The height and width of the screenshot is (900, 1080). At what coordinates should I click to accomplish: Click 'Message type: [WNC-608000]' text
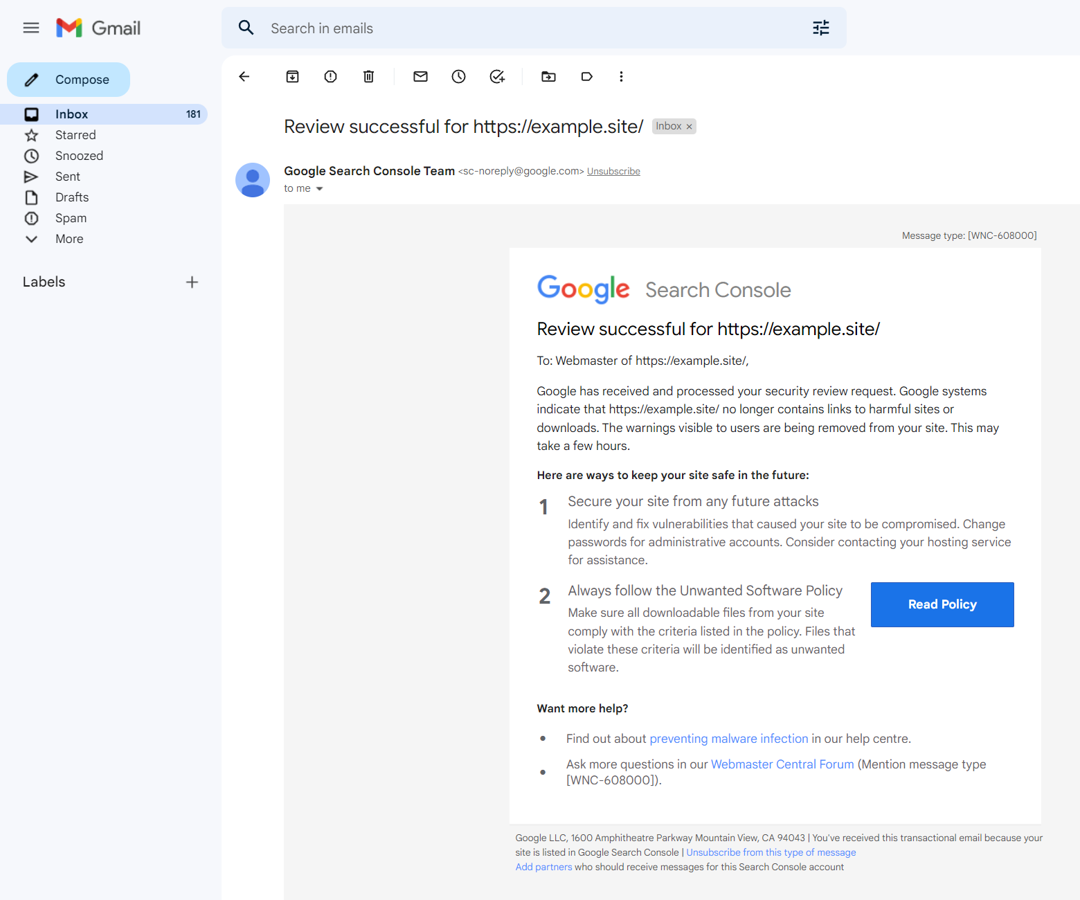click(x=969, y=235)
